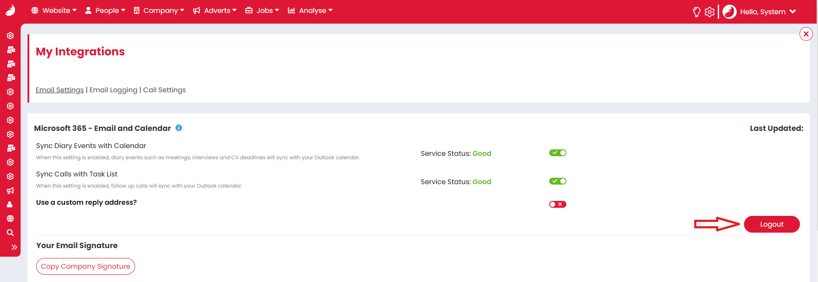Click the Your Email Signature heading

(77, 246)
